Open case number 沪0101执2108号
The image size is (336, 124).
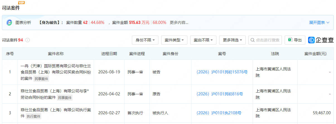click(x=219, y=113)
